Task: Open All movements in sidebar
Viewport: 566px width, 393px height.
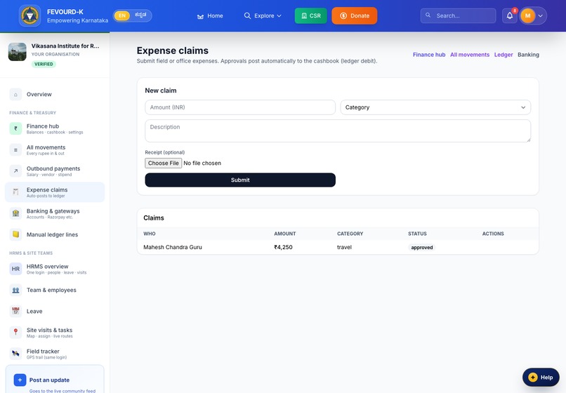Action: coord(55,149)
